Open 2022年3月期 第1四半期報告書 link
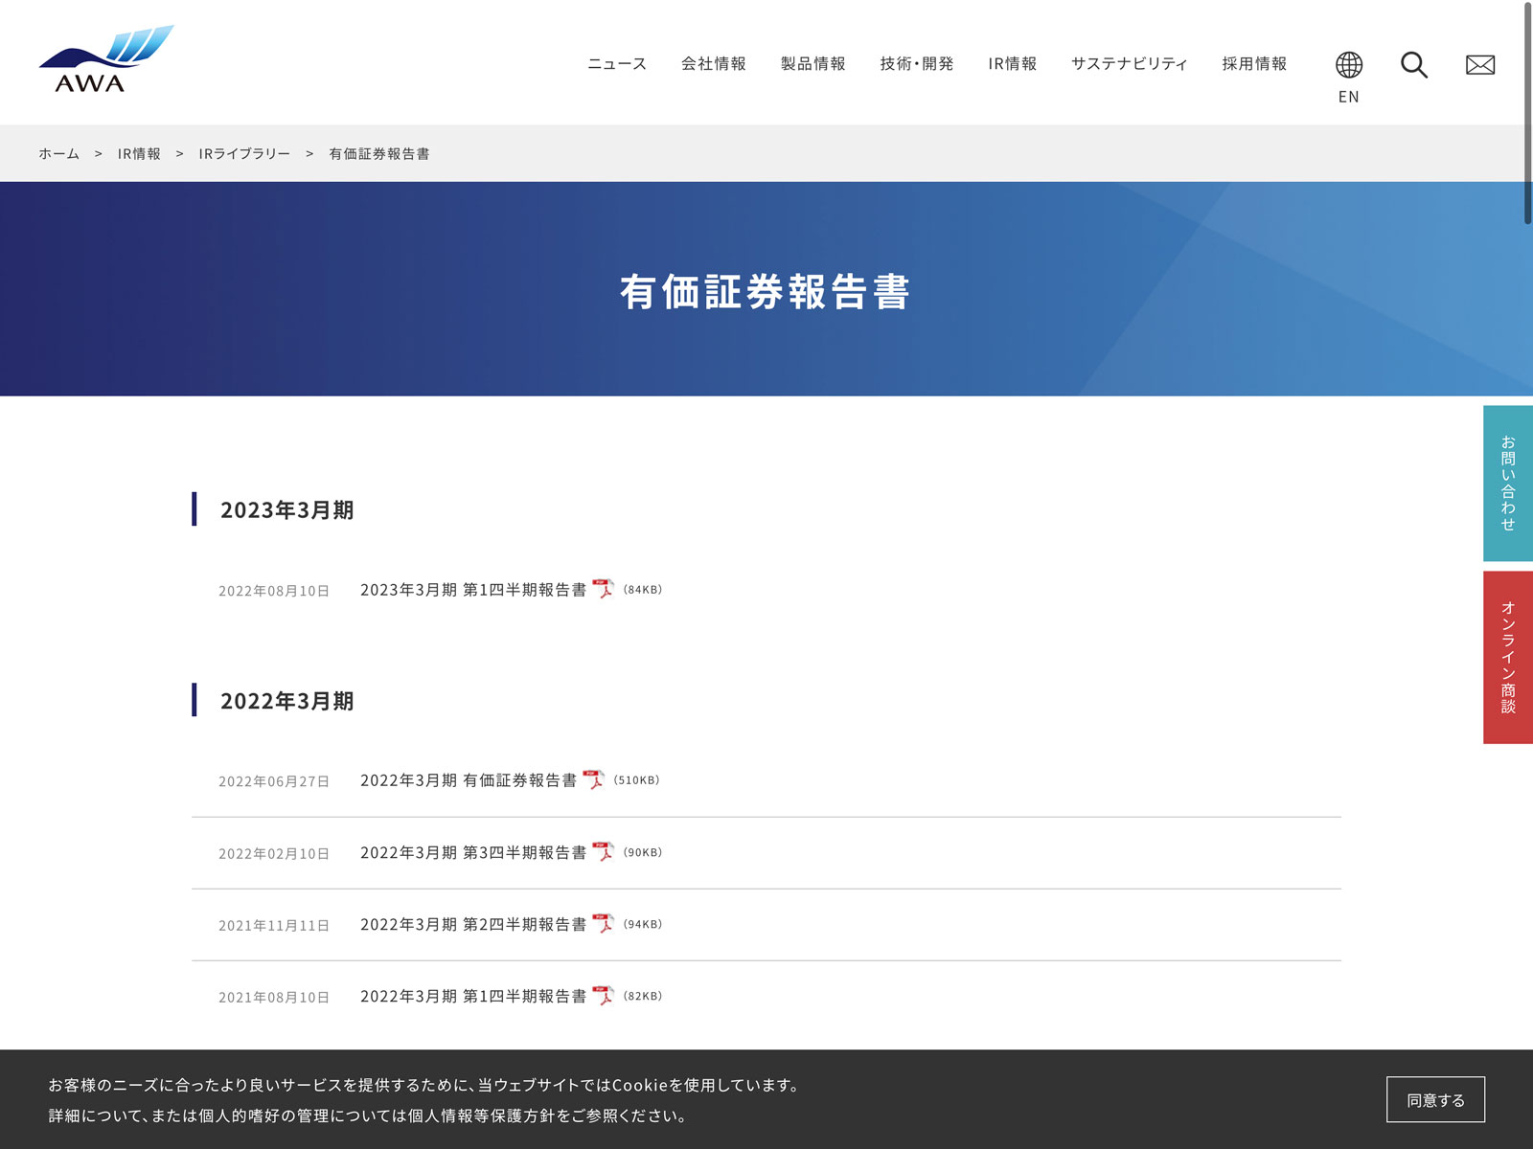 pos(473,996)
